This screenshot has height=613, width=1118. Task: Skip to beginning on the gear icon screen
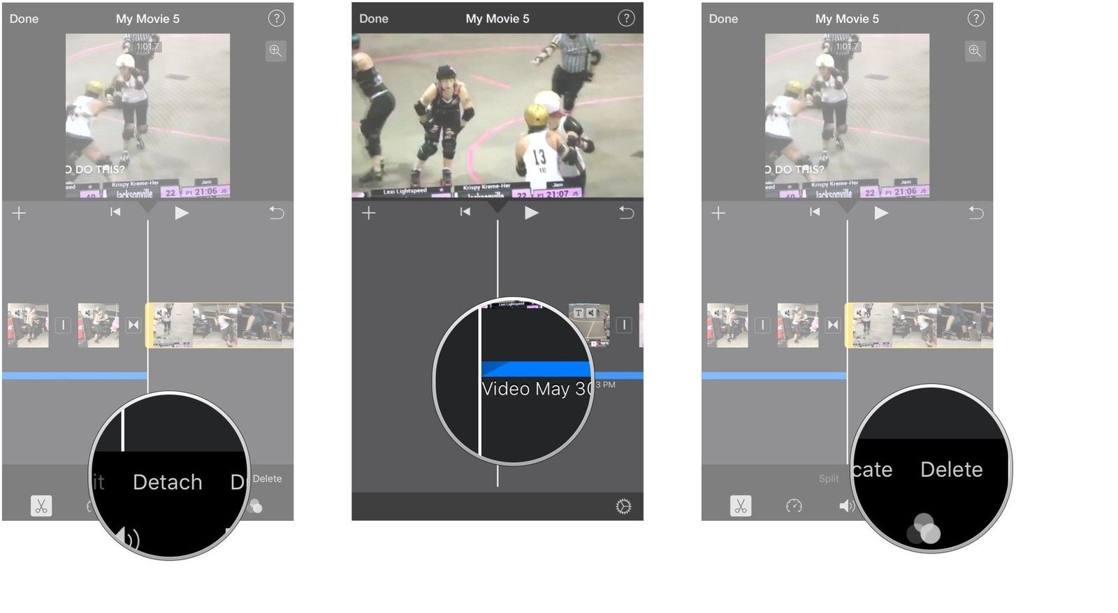click(x=465, y=212)
